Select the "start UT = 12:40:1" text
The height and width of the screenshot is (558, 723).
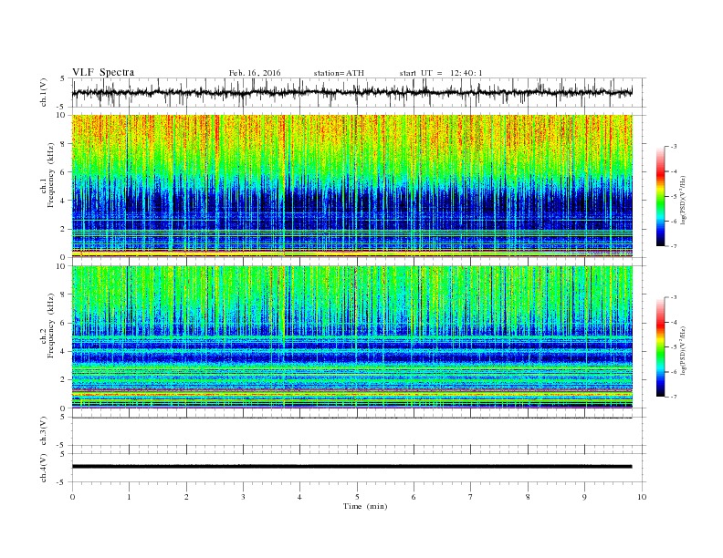click(x=441, y=73)
